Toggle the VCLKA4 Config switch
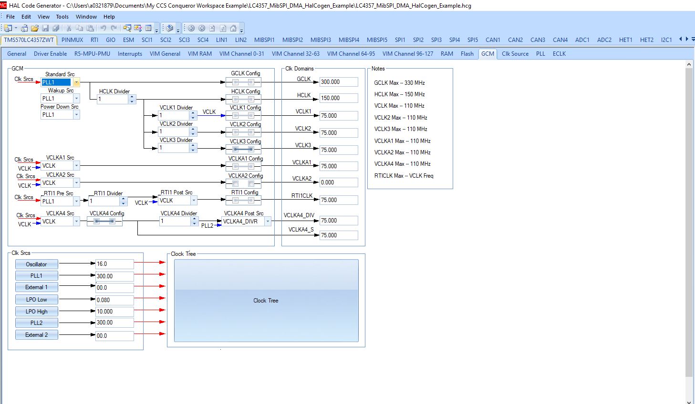 (104, 221)
